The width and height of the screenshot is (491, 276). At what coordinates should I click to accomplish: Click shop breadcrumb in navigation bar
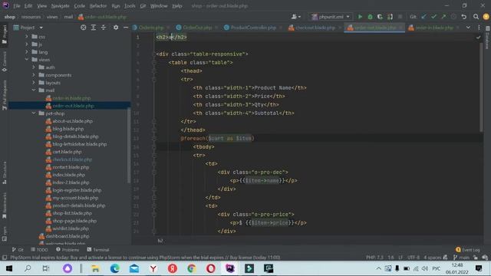10,17
